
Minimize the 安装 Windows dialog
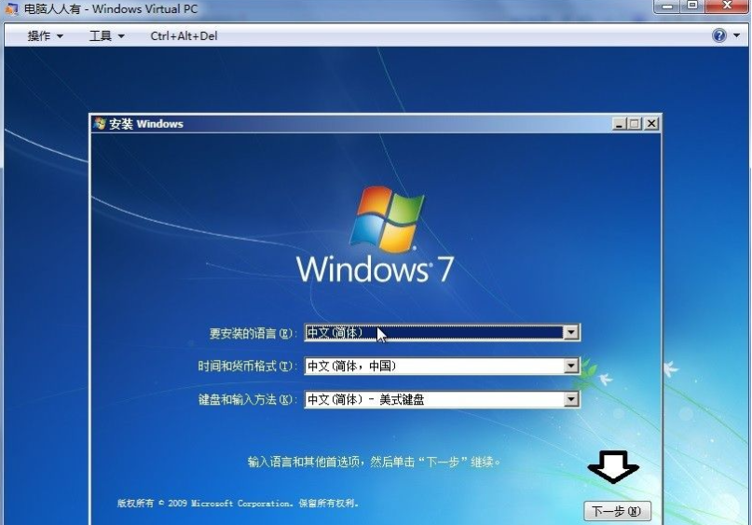tap(619, 124)
